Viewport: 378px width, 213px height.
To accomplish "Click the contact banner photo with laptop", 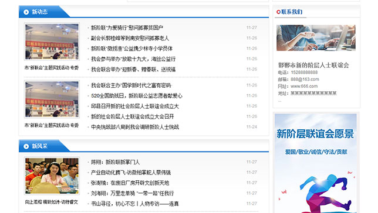I will coord(316,38).
